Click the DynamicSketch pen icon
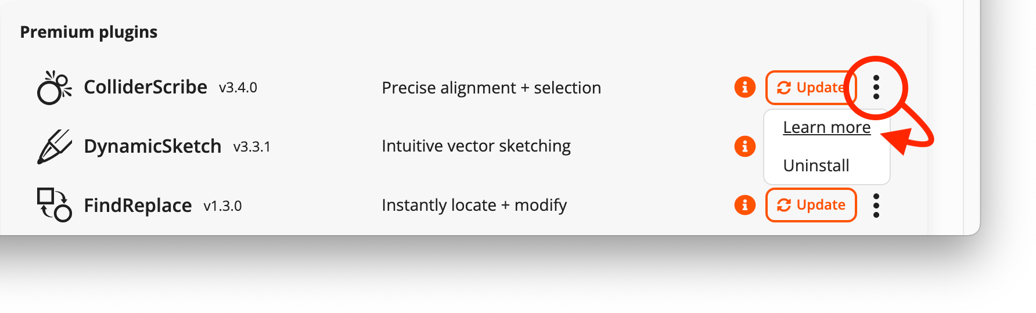 (x=54, y=146)
